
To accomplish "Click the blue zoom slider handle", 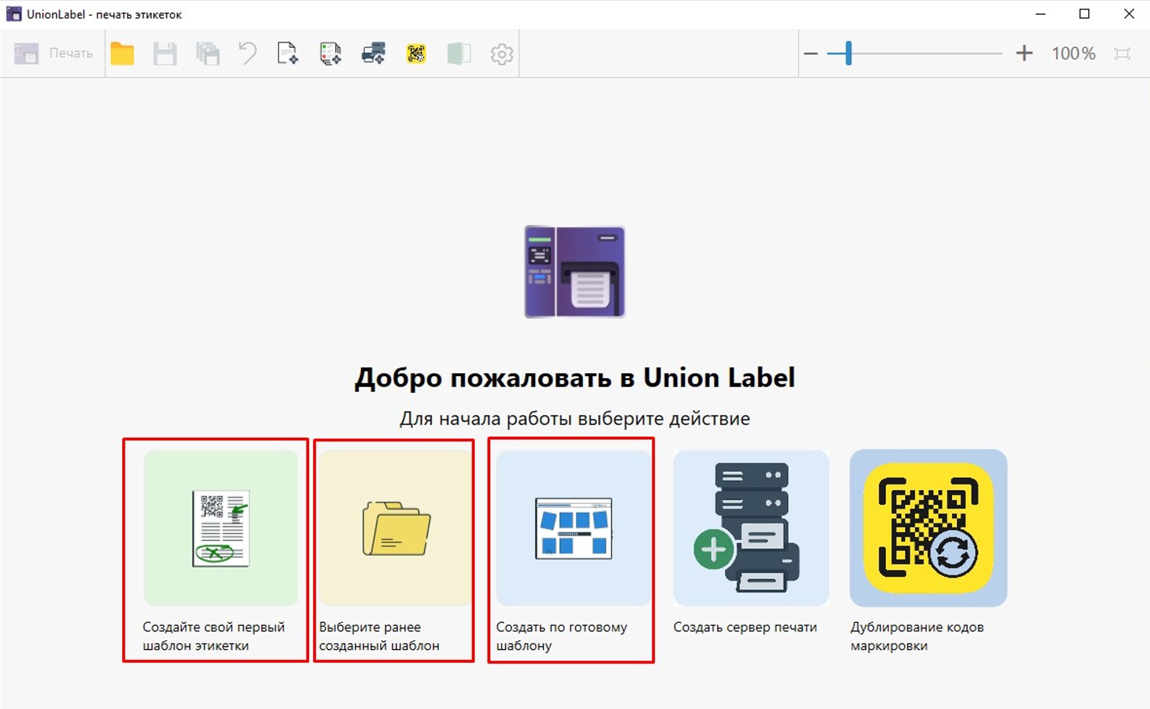I will coord(848,53).
